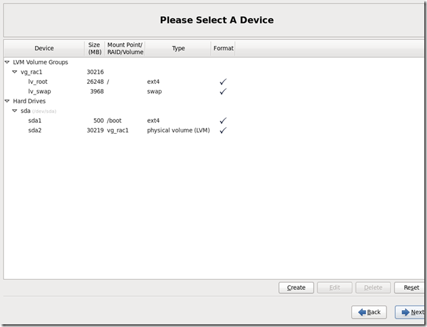The image size is (427, 327).
Task: Click the / mount point of lv_root
Action: pyautogui.click(x=108, y=82)
